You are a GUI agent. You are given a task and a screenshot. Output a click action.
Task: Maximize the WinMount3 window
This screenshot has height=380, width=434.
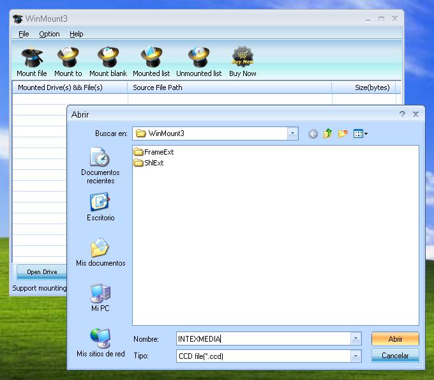point(381,19)
